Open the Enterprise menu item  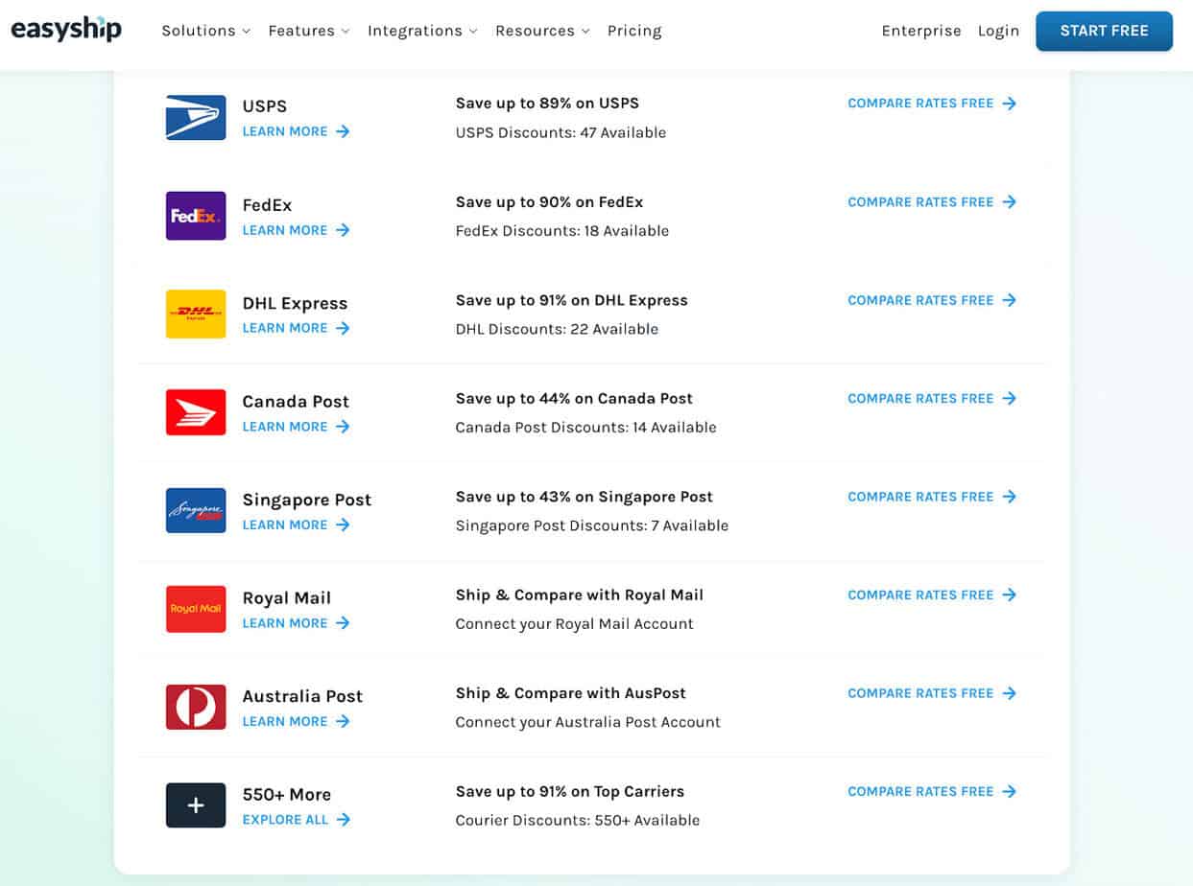(x=921, y=31)
